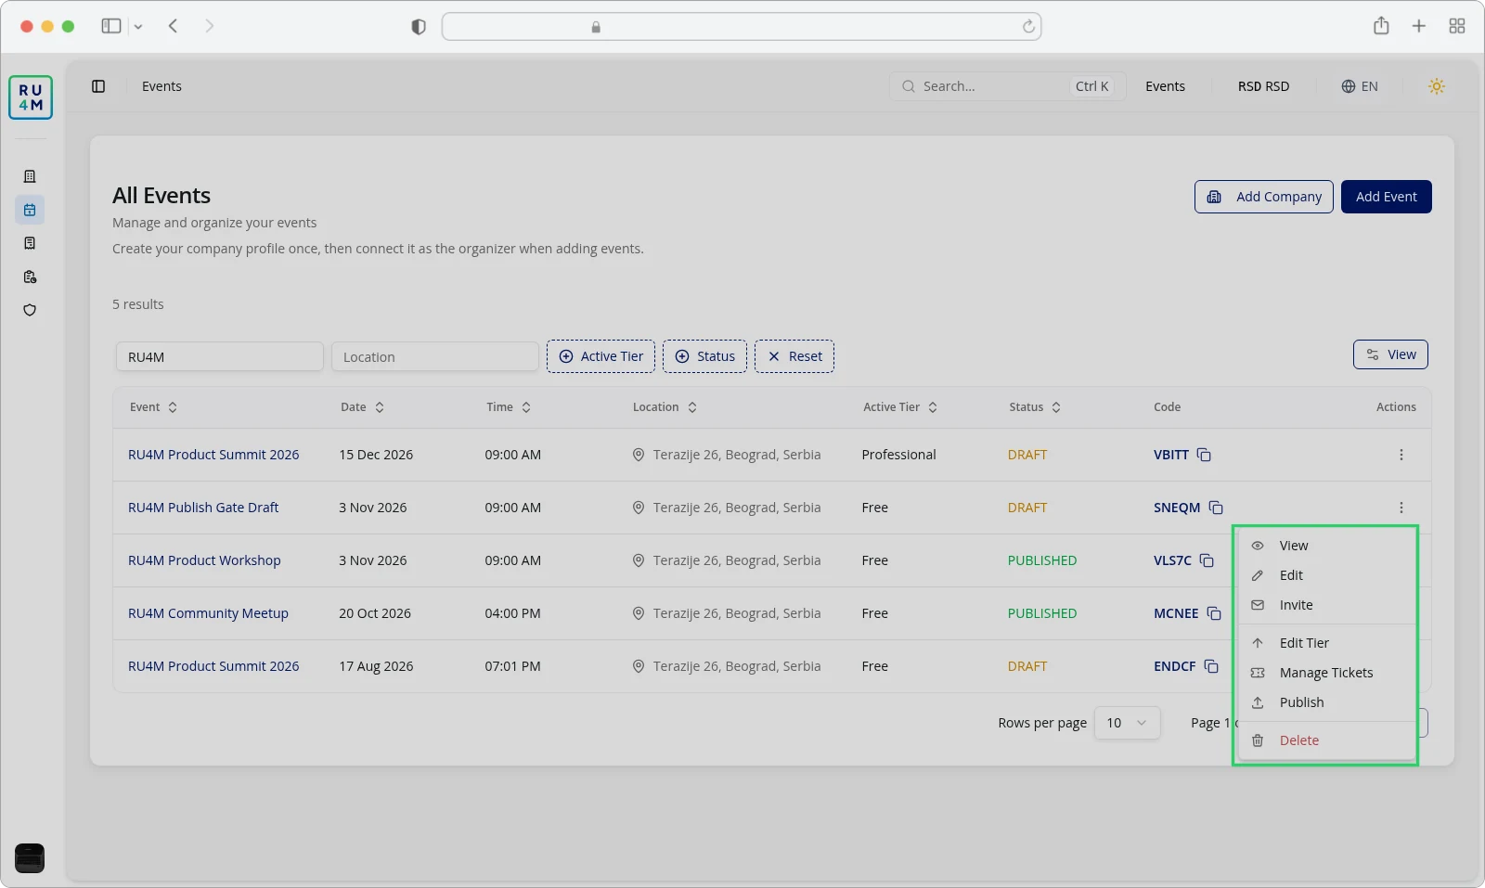Image resolution: width=1485 pixels, height=888 pixels.
Task: Click the RU4M logo in the sidebar
Action: tap(31, 97)
